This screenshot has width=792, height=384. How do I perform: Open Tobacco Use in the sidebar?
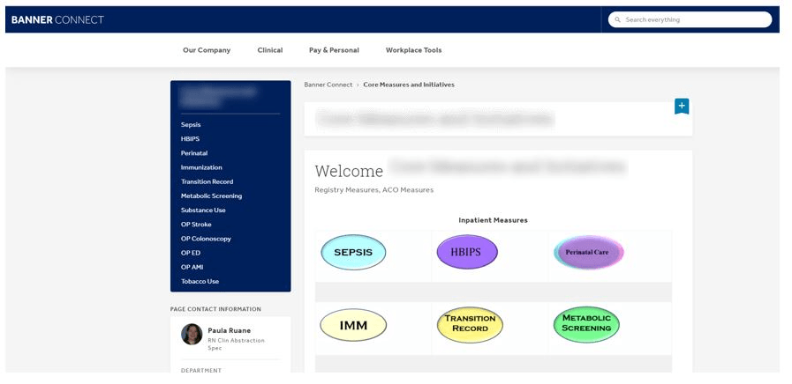click(200, 281)
